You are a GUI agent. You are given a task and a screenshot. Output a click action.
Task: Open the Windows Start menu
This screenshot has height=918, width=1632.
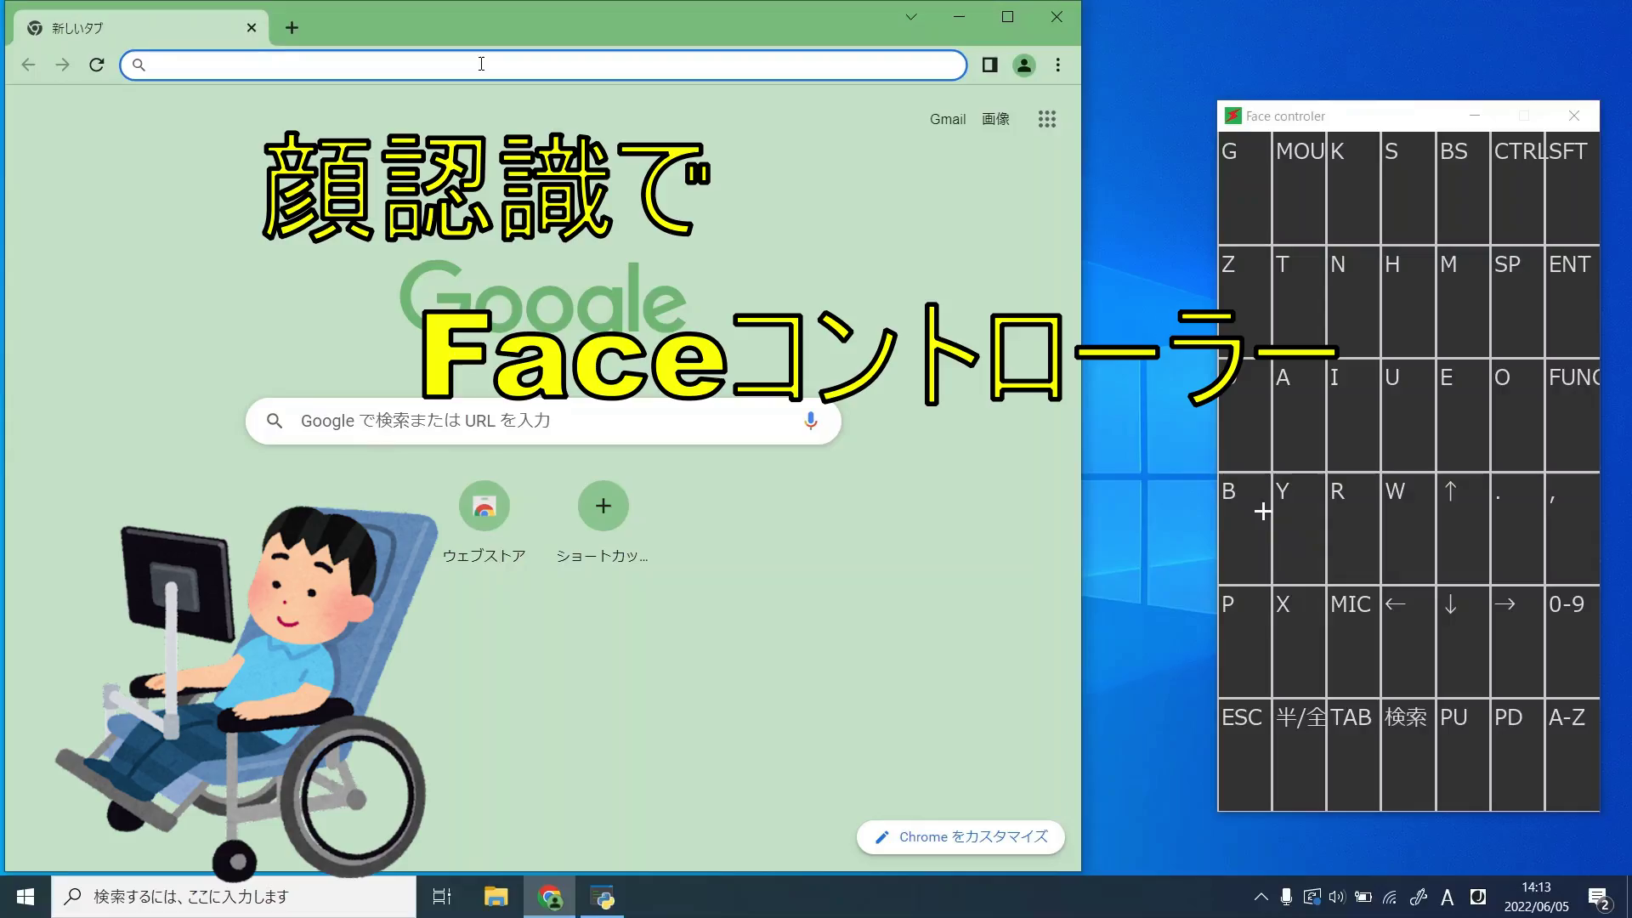(x=25, y=896)
